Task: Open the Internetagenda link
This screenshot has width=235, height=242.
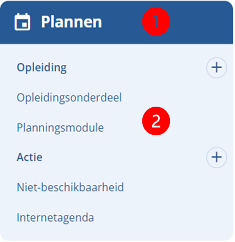Action: (x=55, y=217)
